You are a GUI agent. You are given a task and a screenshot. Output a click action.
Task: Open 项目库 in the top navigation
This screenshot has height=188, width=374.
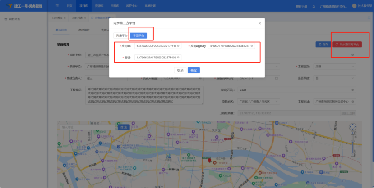click(83, 6)
